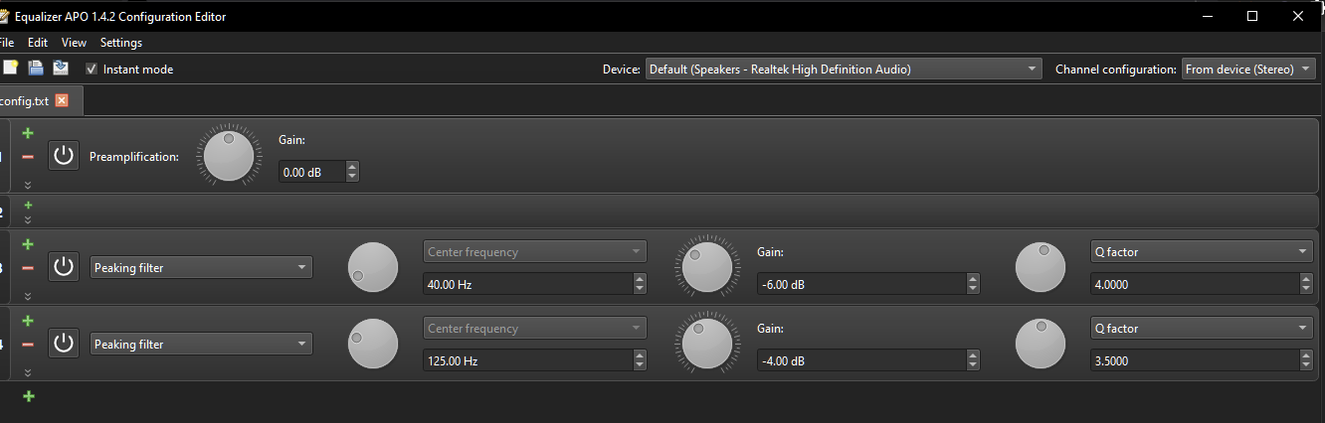Add filter above Preamplification with green plus
The height and width of the screenshot is (423, 1325).
pos(28,133)
